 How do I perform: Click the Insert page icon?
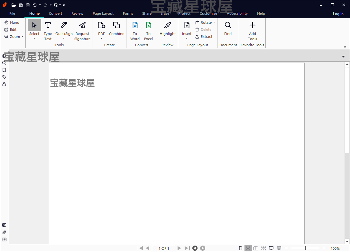(187, 25)
